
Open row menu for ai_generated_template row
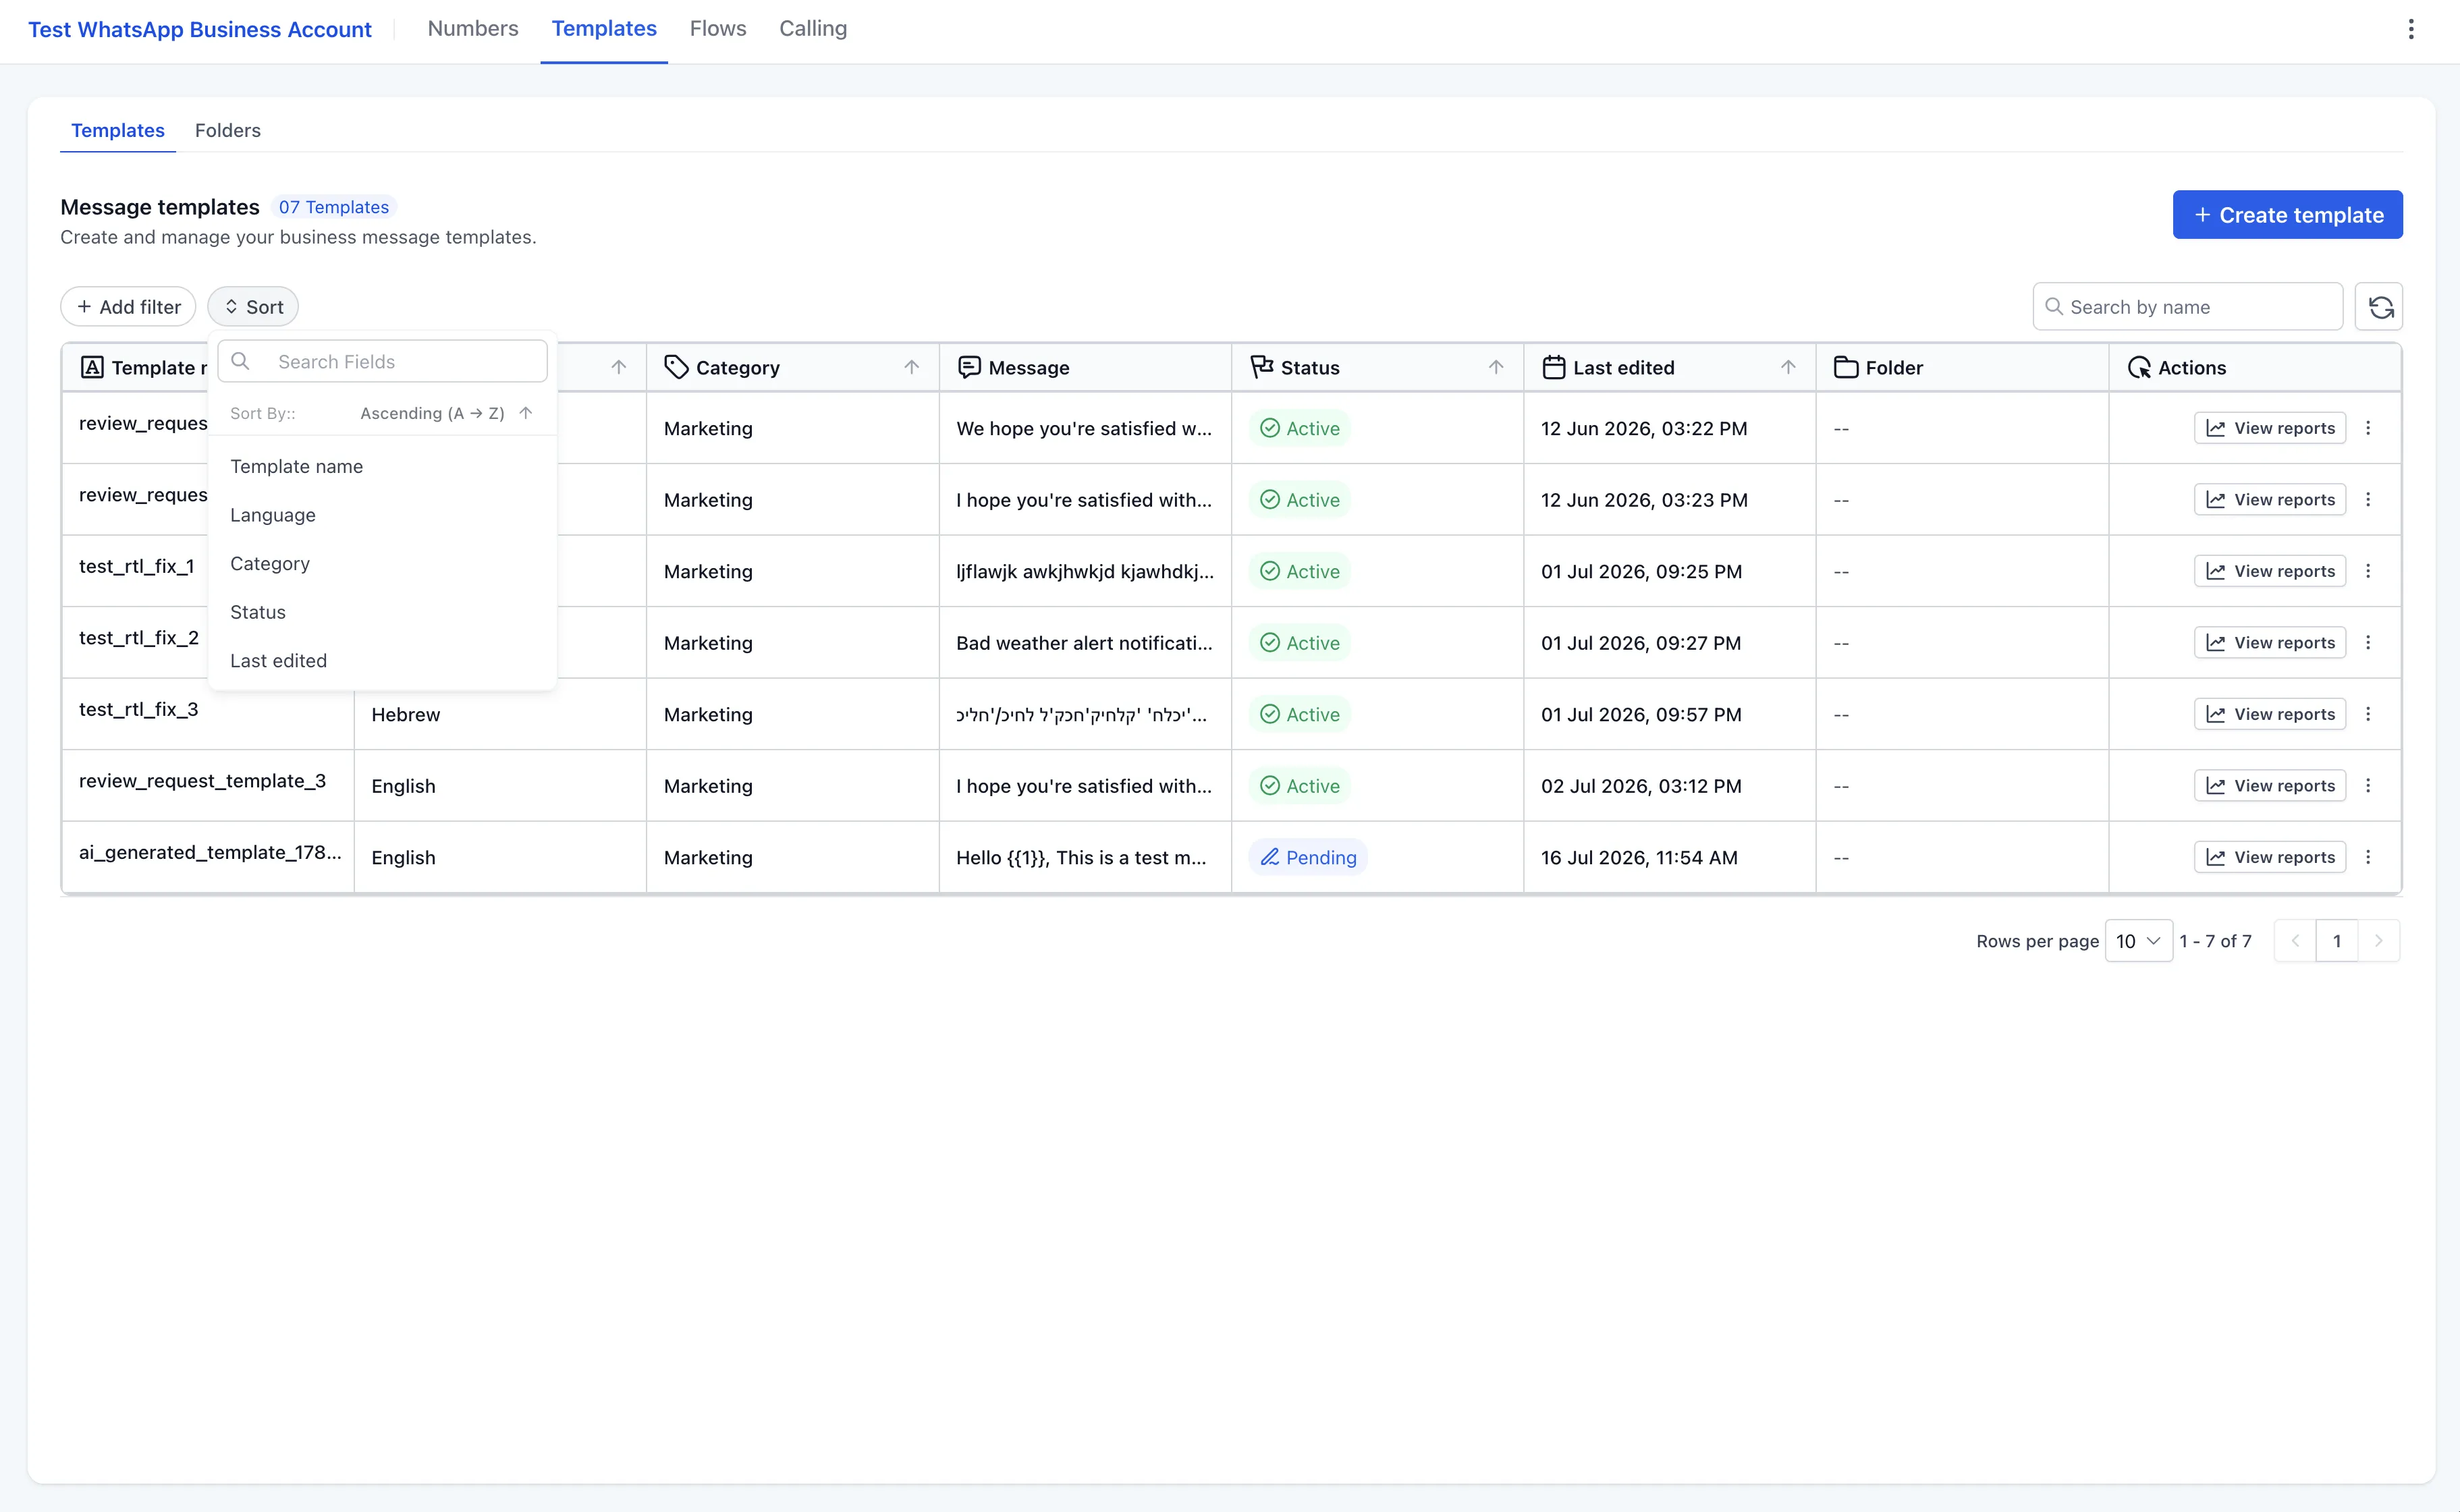(2368, 857)
